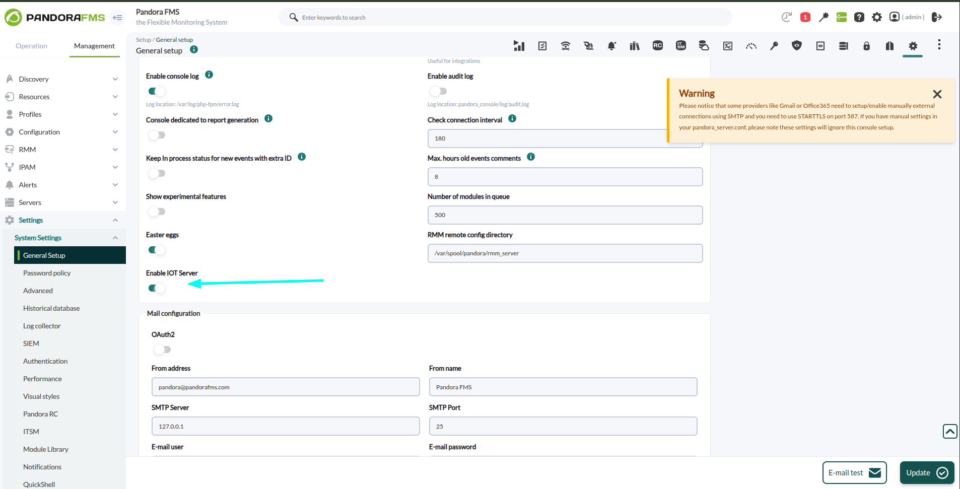The image size is (960, 489).
Task: Open the performance gauge icon
Action: (751, 46)
